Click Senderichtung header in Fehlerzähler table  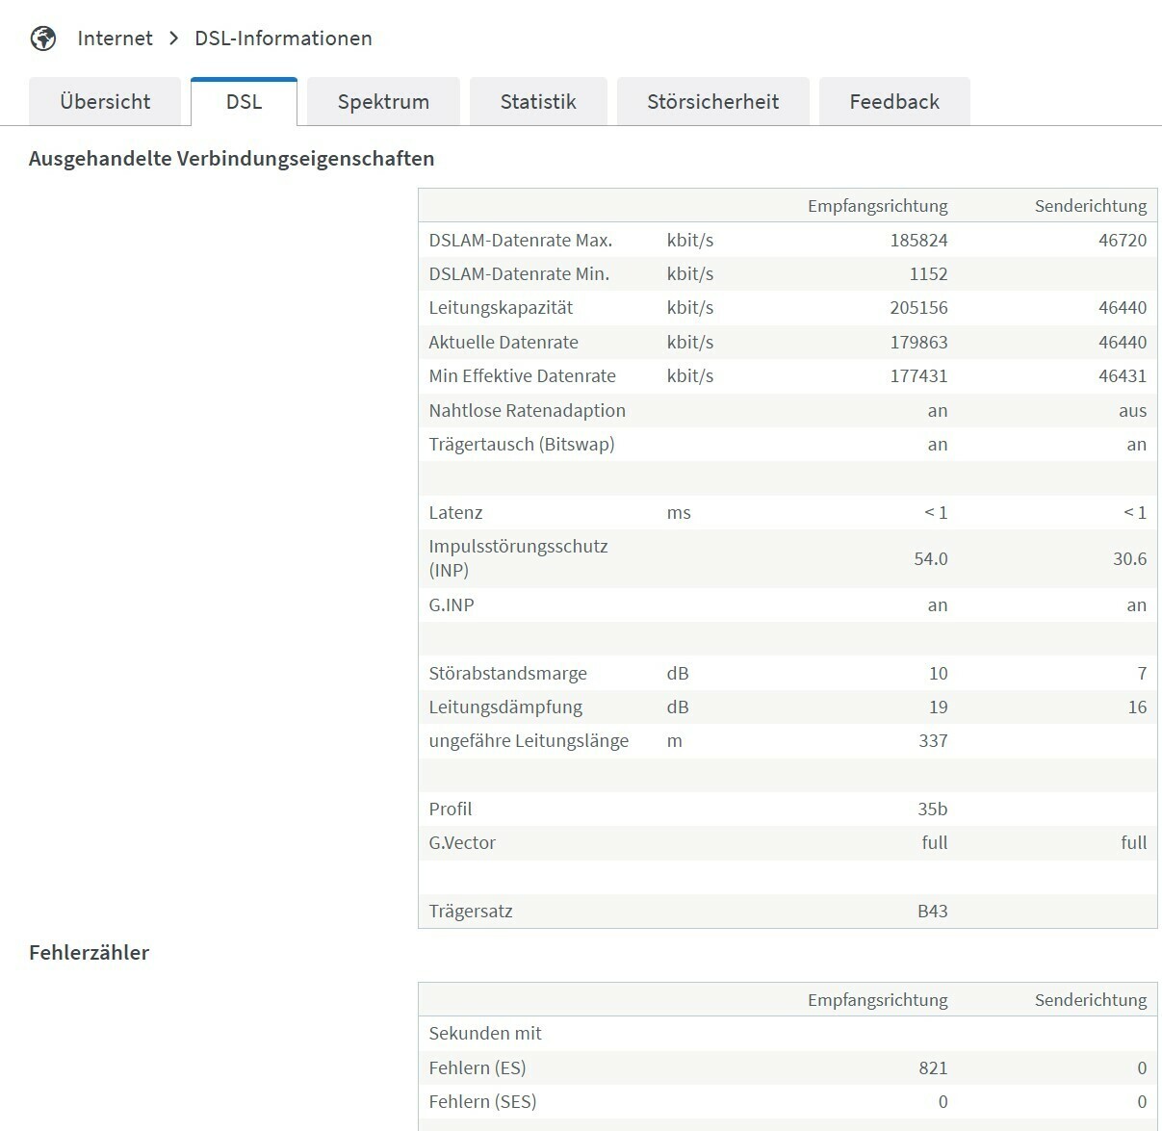pos(1091,1000)
